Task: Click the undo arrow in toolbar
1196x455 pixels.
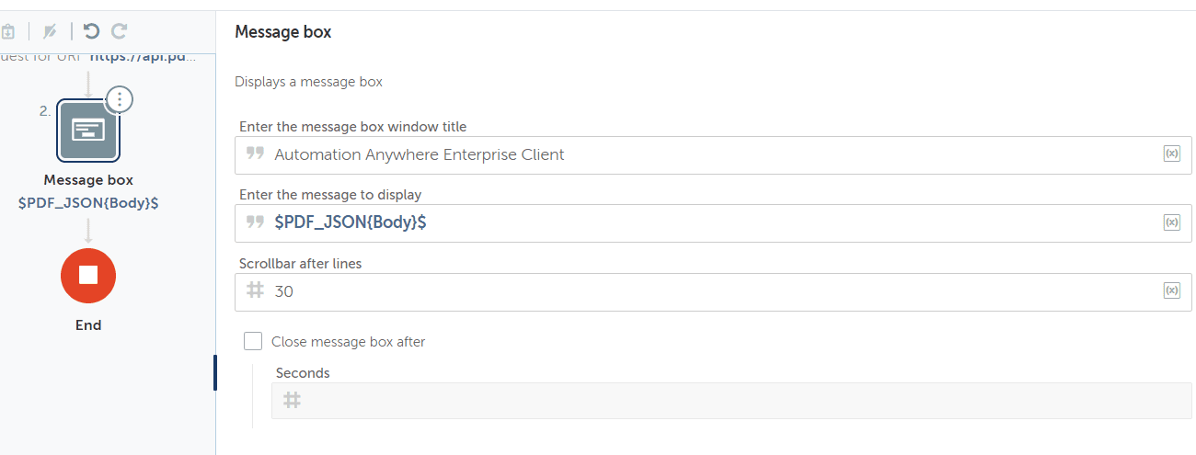Action: (91, 31)
